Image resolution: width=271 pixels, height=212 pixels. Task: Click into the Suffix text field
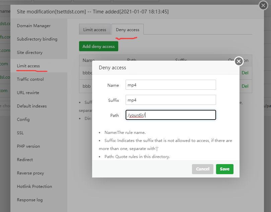tap(171, 100)
